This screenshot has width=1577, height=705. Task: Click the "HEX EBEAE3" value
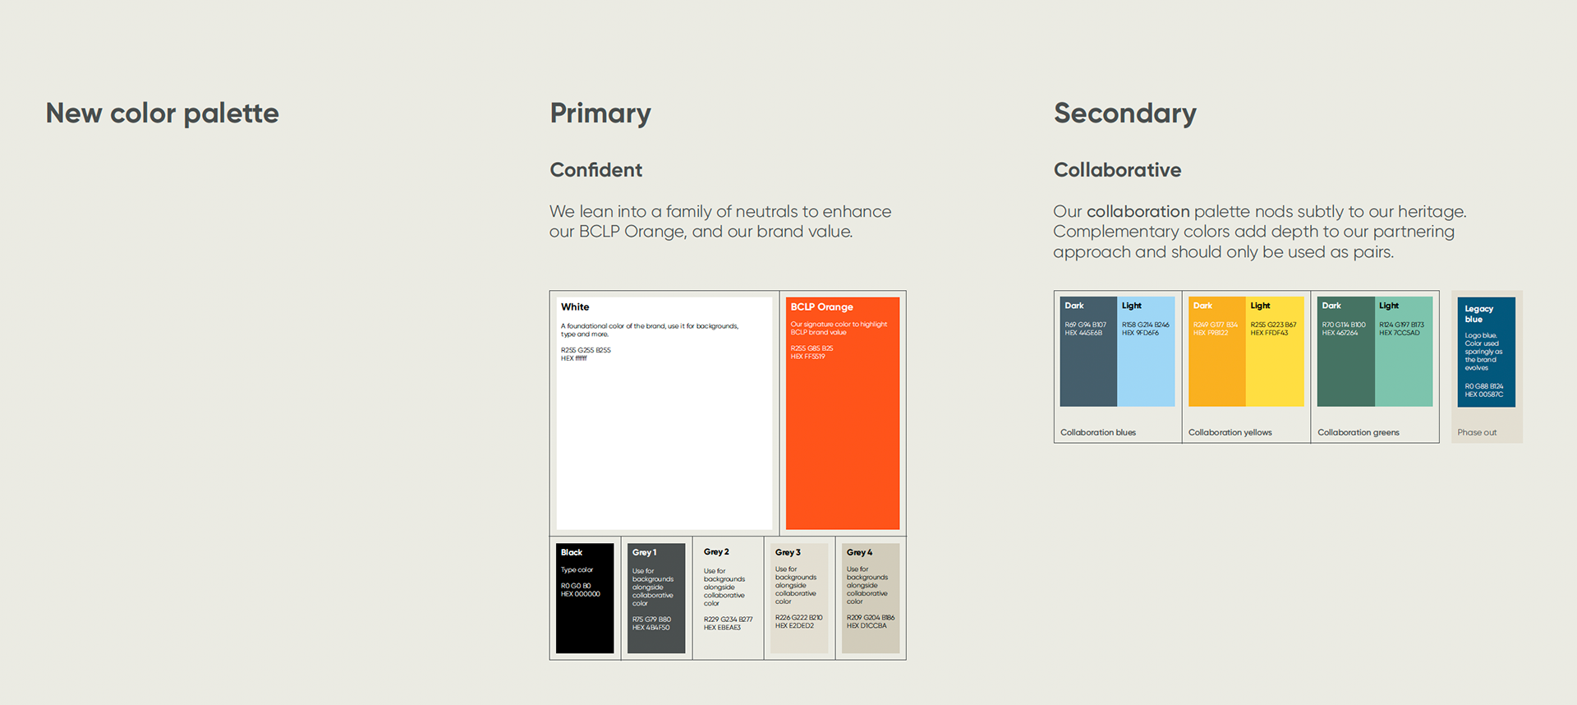pyautogui.click(x=722, y=628)
